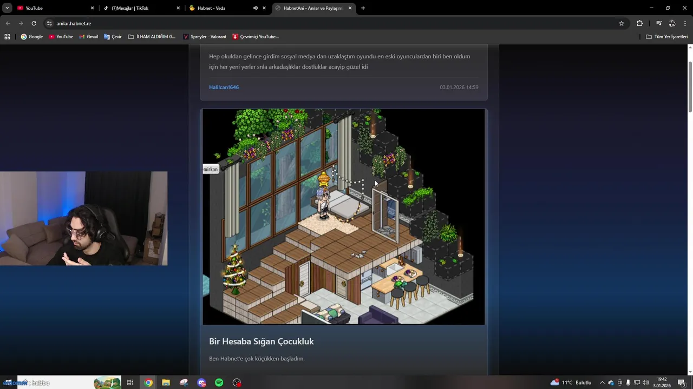Screen dimensions: 693x389
Task: Open the Apps grid in bookmarks bar
Action: (x=7, y=37)
